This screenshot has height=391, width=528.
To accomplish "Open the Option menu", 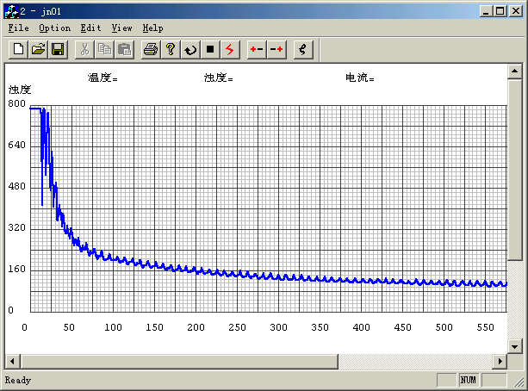I will click(x=54, y=28).
